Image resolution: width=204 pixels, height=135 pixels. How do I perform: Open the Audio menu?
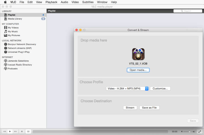coord(64,2)
